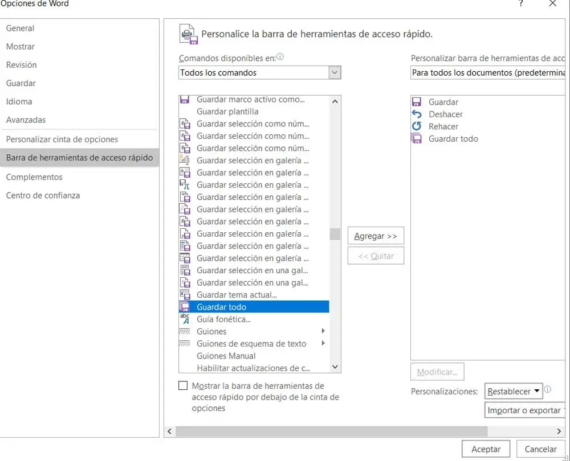Click the Modificar... button

click(x=437, y=372)
